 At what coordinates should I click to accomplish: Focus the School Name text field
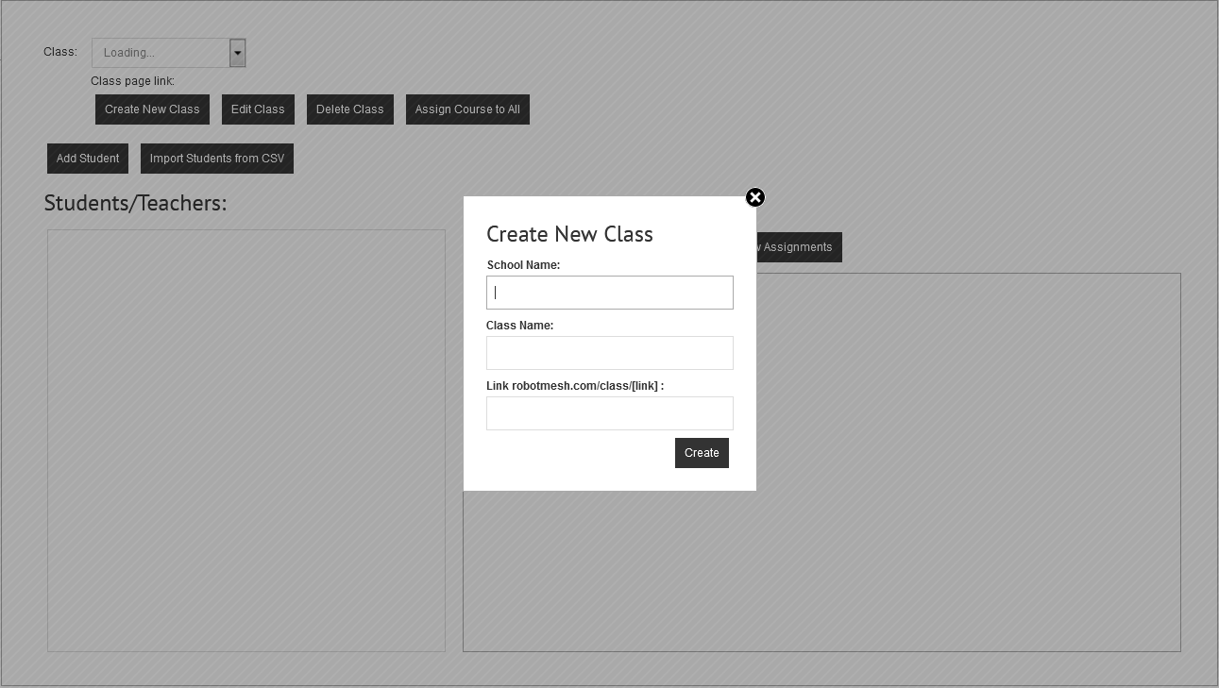(610, 293)
